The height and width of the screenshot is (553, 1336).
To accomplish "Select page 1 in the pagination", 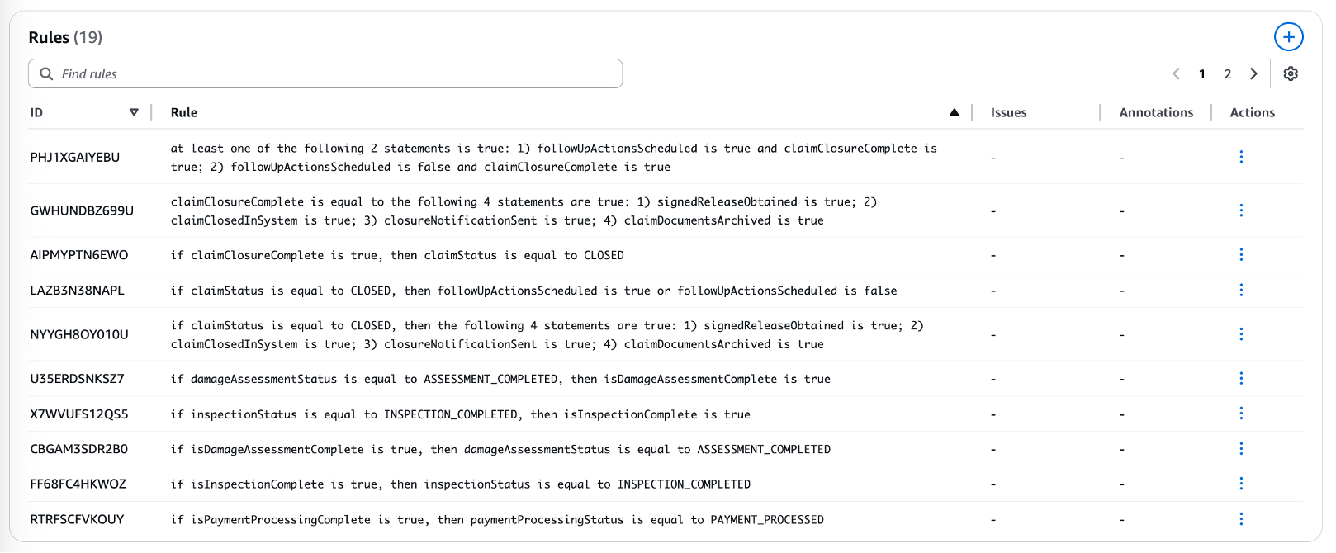I will point(1202,73).
